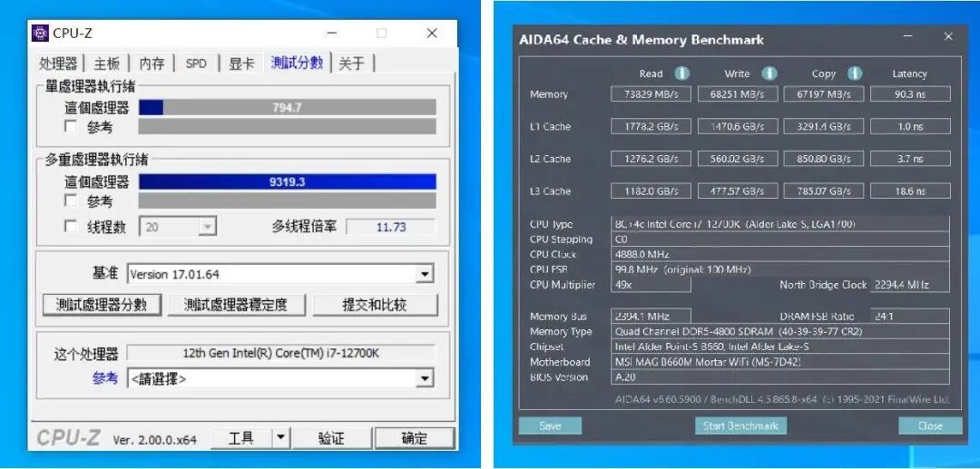
Task: Click the 确定 button
Action: (414, 438)
